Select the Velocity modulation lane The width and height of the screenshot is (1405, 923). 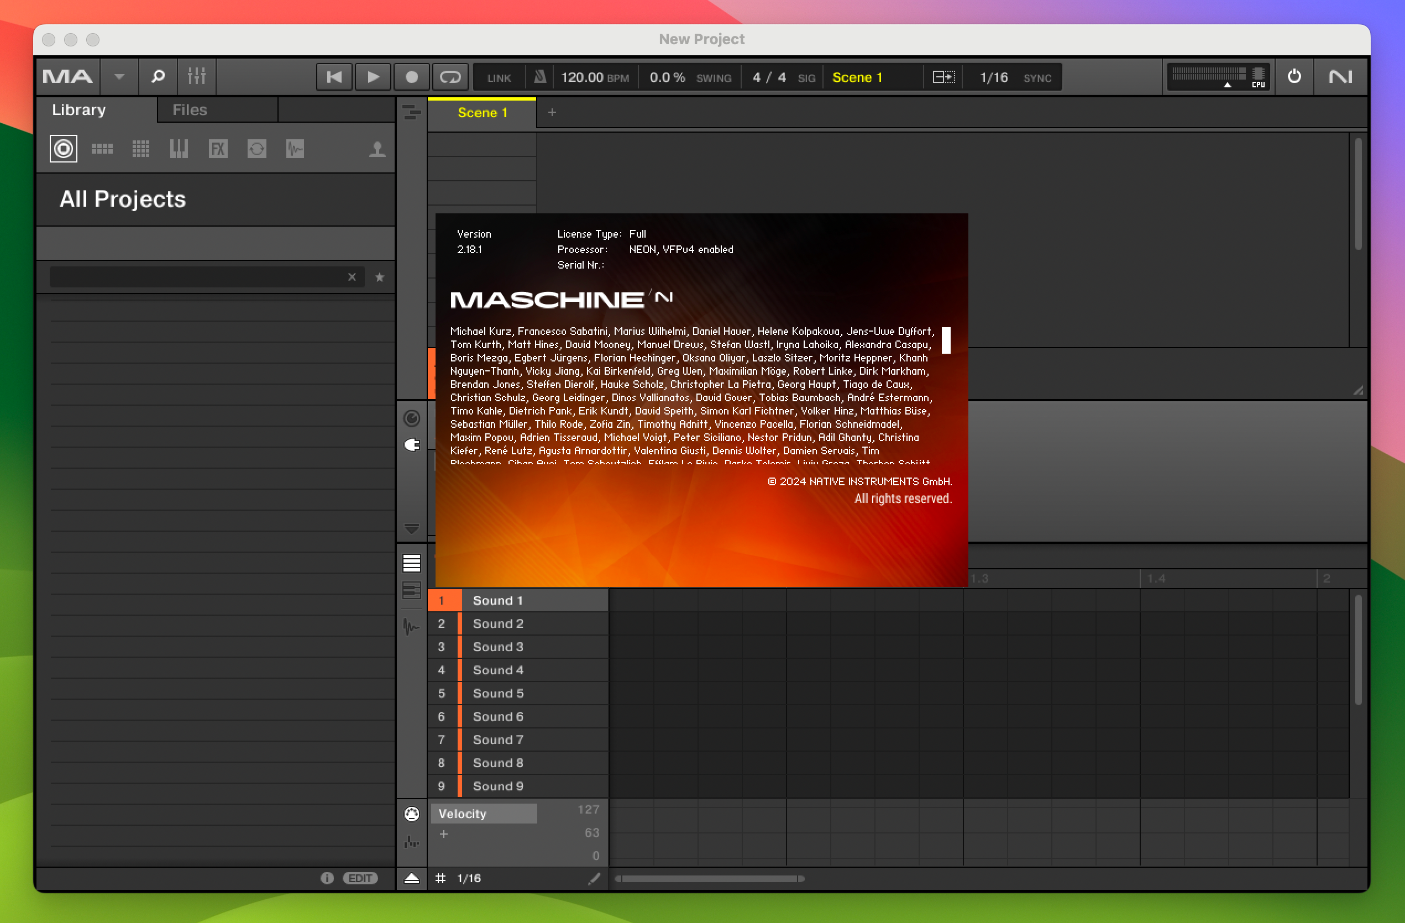484,813
